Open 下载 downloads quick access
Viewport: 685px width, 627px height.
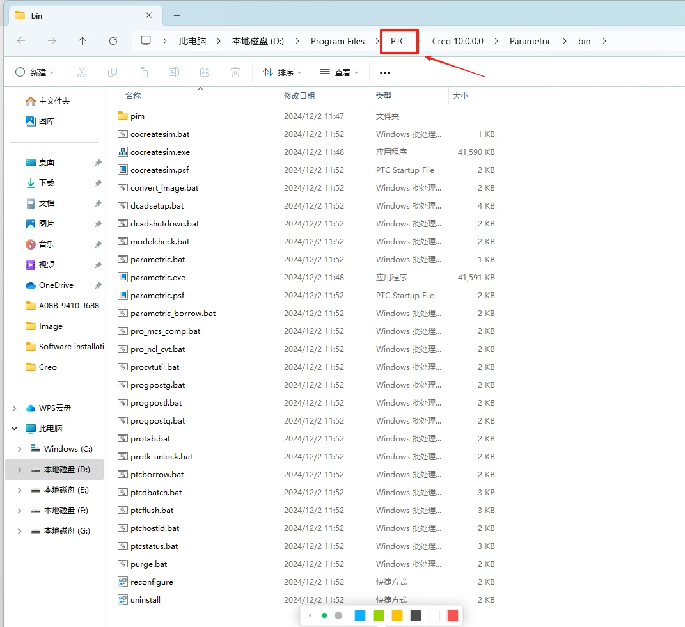click(46, 183)
